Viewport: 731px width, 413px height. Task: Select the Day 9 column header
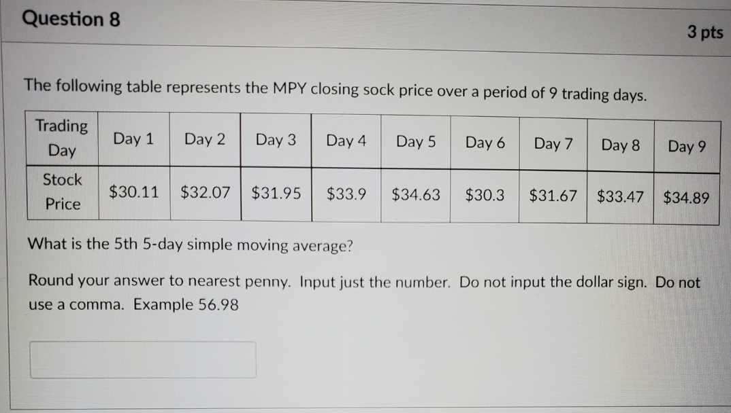click(x=687, y=145)
